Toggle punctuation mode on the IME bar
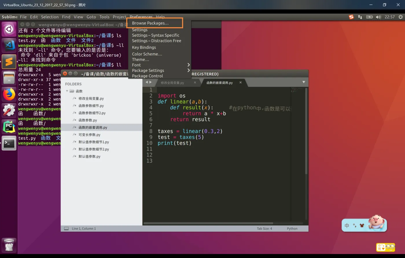The width and height of the screenshot is (405, 258). pyautogui.click(x=354, y=226)
